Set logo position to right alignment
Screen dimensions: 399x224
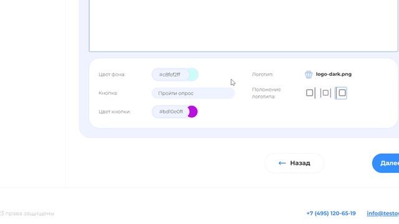pyautogui.click(x=341, y=93)
